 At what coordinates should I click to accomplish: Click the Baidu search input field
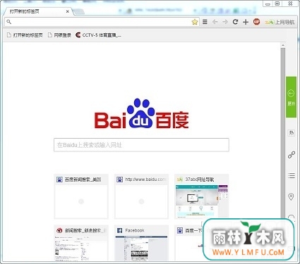141,145
